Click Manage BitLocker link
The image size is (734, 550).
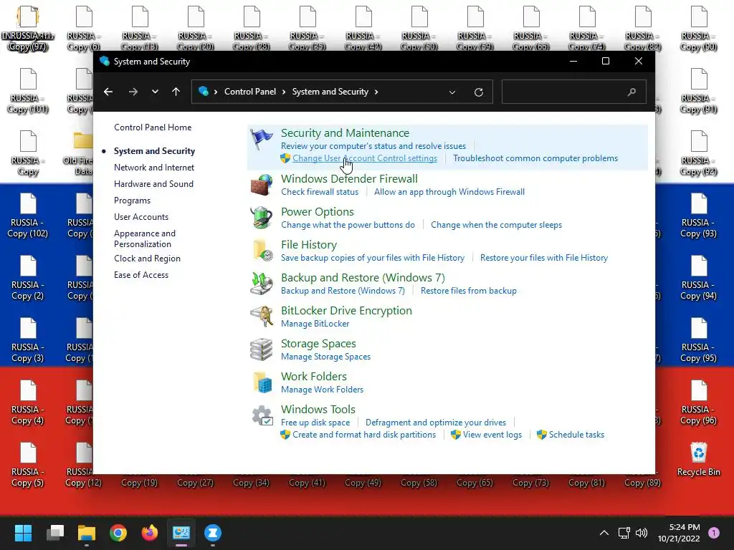[315, 324]
